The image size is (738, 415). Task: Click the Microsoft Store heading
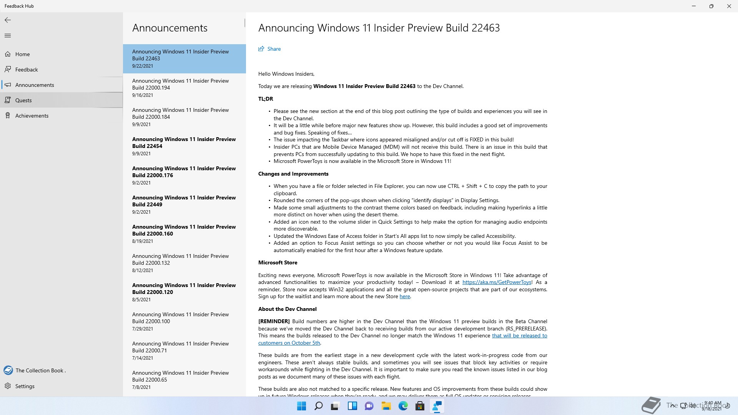[278, 262]
